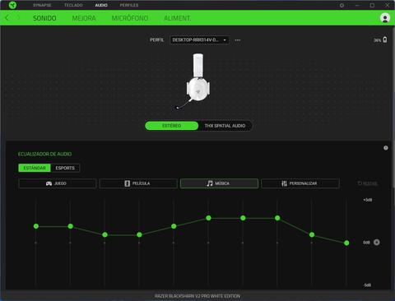Click the 0dB reset plus icon
The width and height of the screenshot is (395, 301).
377,243
